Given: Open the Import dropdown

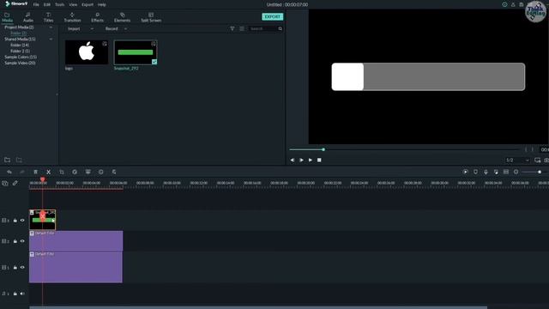Looking at the screenshot, I should coord(81,28).
